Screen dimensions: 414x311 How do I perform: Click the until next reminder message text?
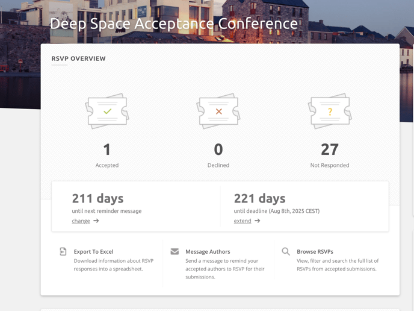[x=107, y=211]
